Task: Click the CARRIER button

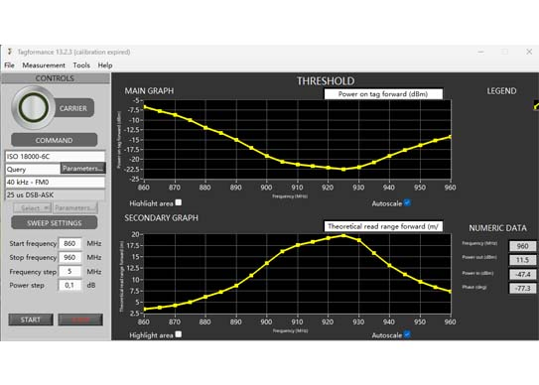Action: (73, 108)
